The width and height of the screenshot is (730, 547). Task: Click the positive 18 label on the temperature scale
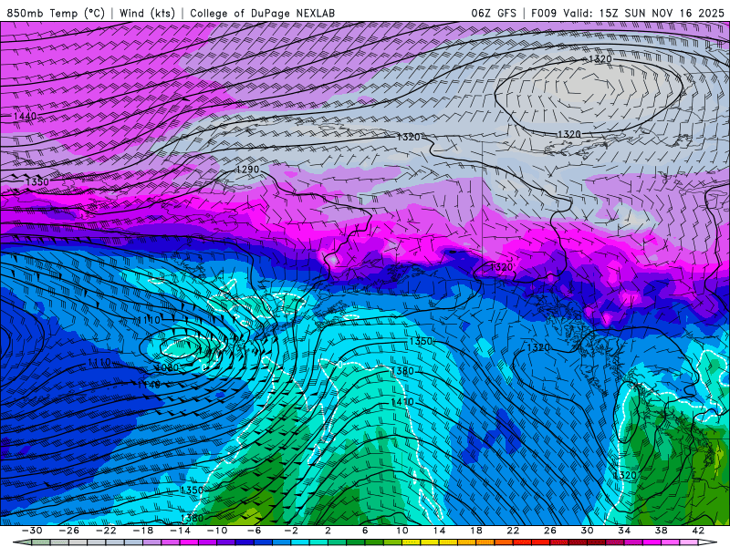tap(475, 531)
